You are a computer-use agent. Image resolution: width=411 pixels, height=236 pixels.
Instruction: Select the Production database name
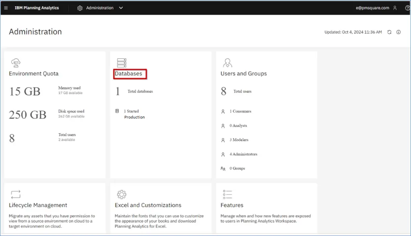(134, 117)
